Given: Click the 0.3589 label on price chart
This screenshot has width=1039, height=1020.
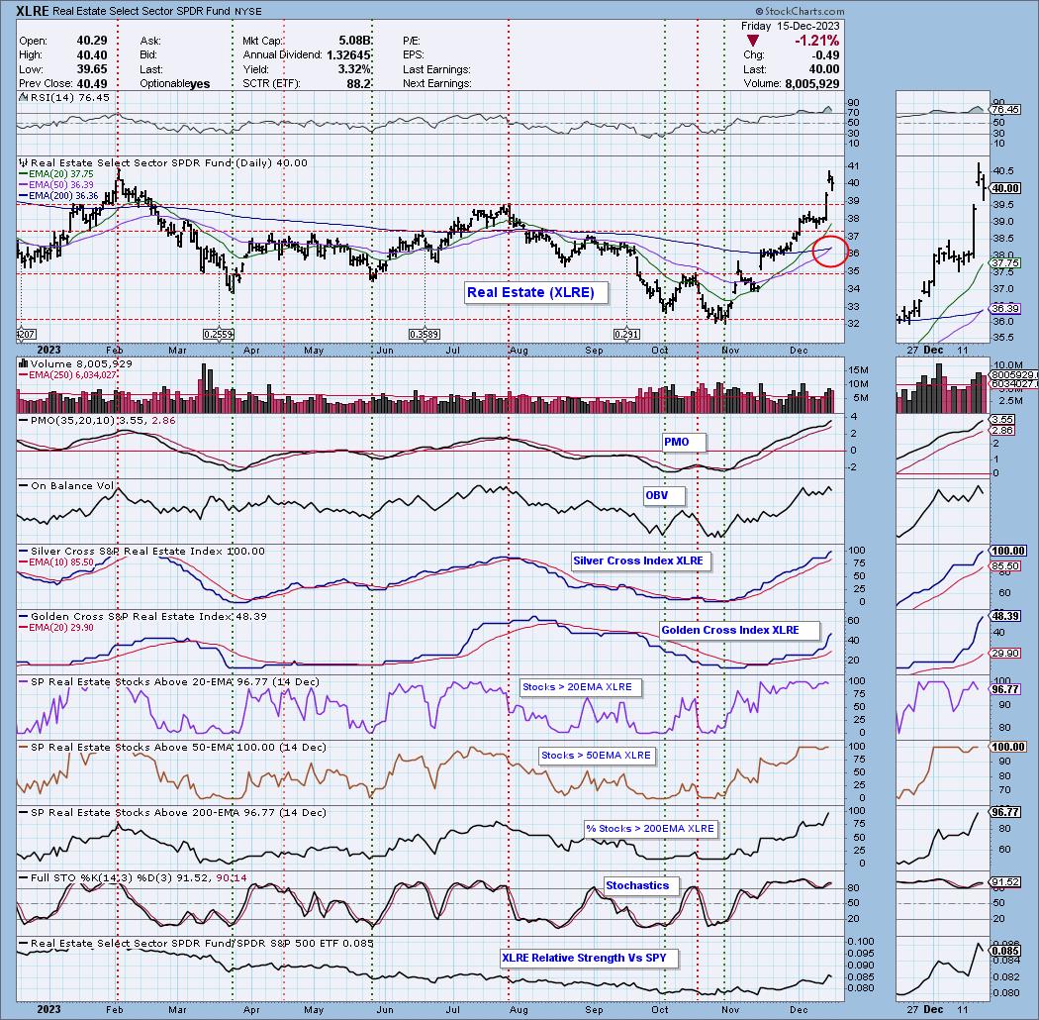Looking at the screenshot, I should click(425, 335).
